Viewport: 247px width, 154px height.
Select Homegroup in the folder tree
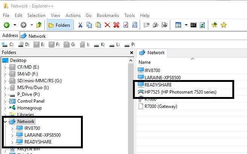click(29, 108)
